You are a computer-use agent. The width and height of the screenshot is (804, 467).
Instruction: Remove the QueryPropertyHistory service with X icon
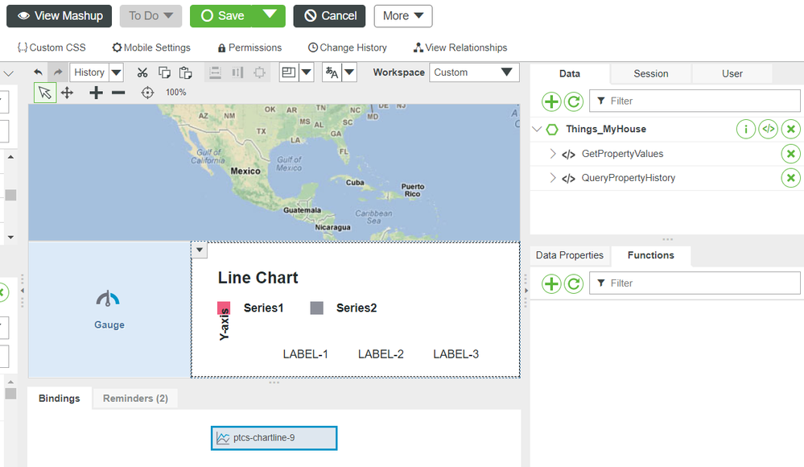(790, 179)
